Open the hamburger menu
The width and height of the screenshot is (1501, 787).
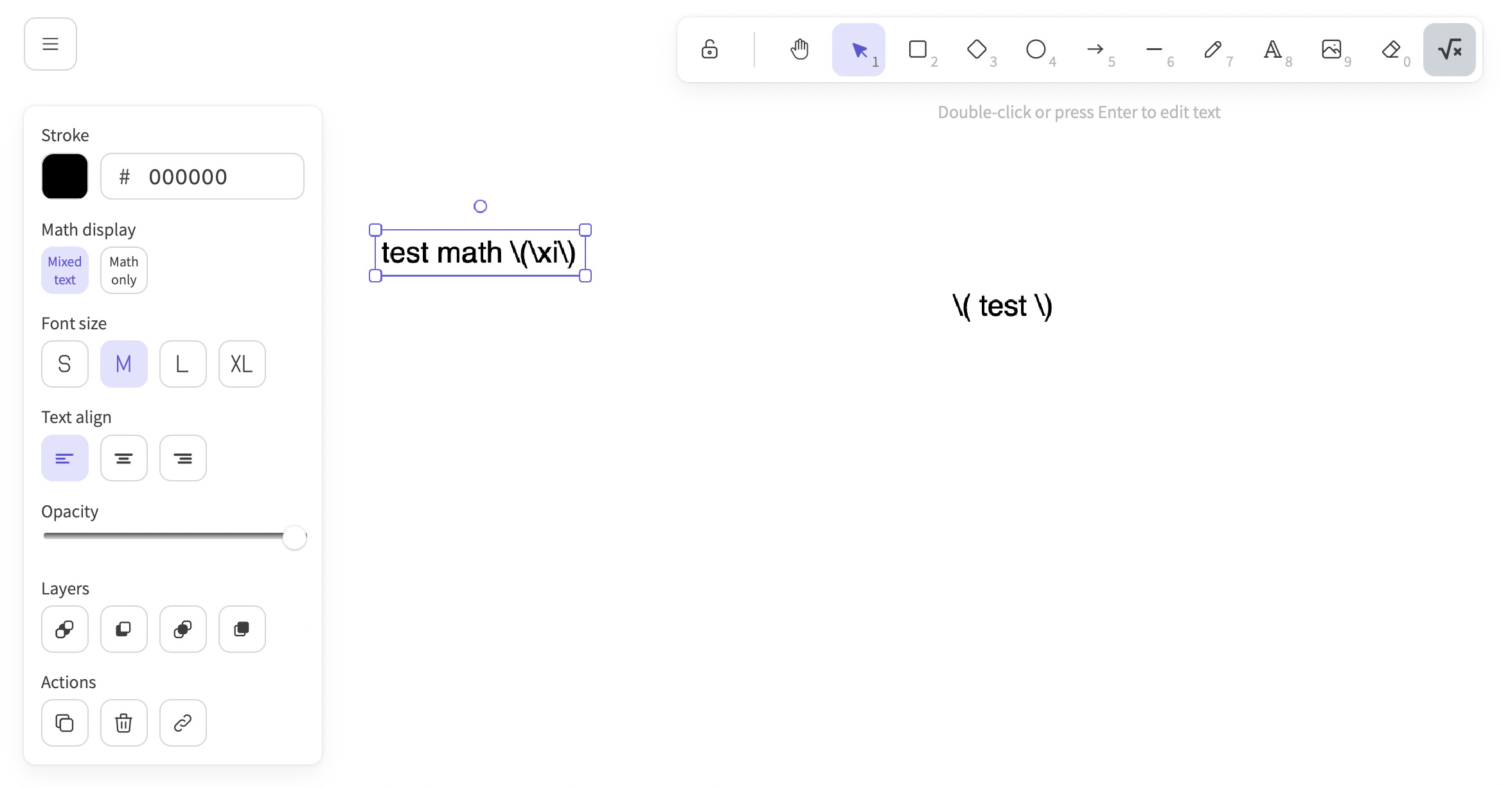(x=49, y=44)
